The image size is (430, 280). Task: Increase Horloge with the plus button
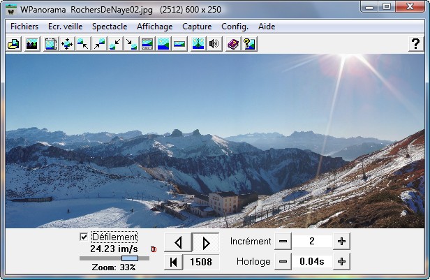(341, 262)
